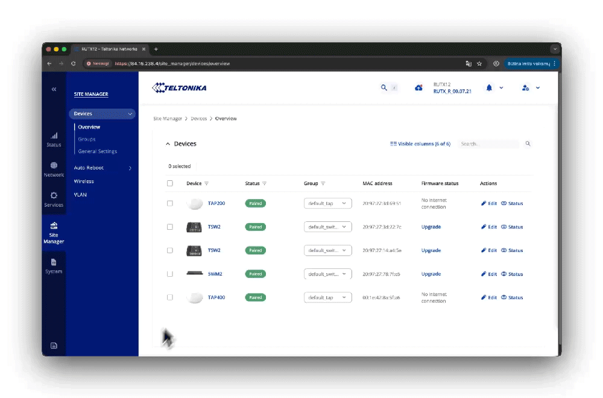The width and height of the screenshot is (603, 398).
Task: Open the Groups submenu item
Action: click(x=87, y=139)
